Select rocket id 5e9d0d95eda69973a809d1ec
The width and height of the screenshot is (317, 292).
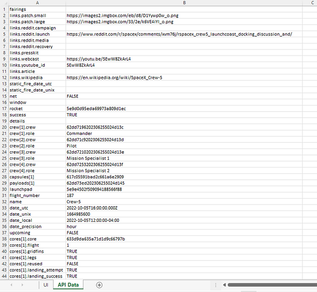coord(184,109)
